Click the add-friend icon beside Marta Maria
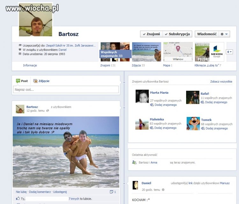 152,105
